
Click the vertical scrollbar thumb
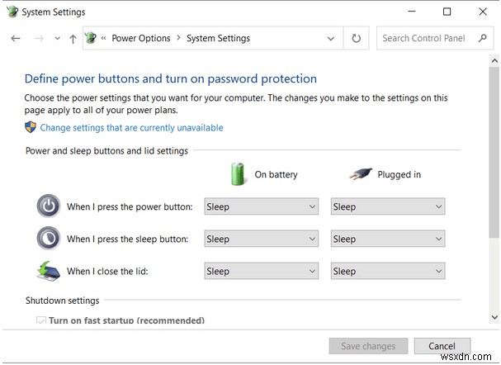[x=494, y=153]
